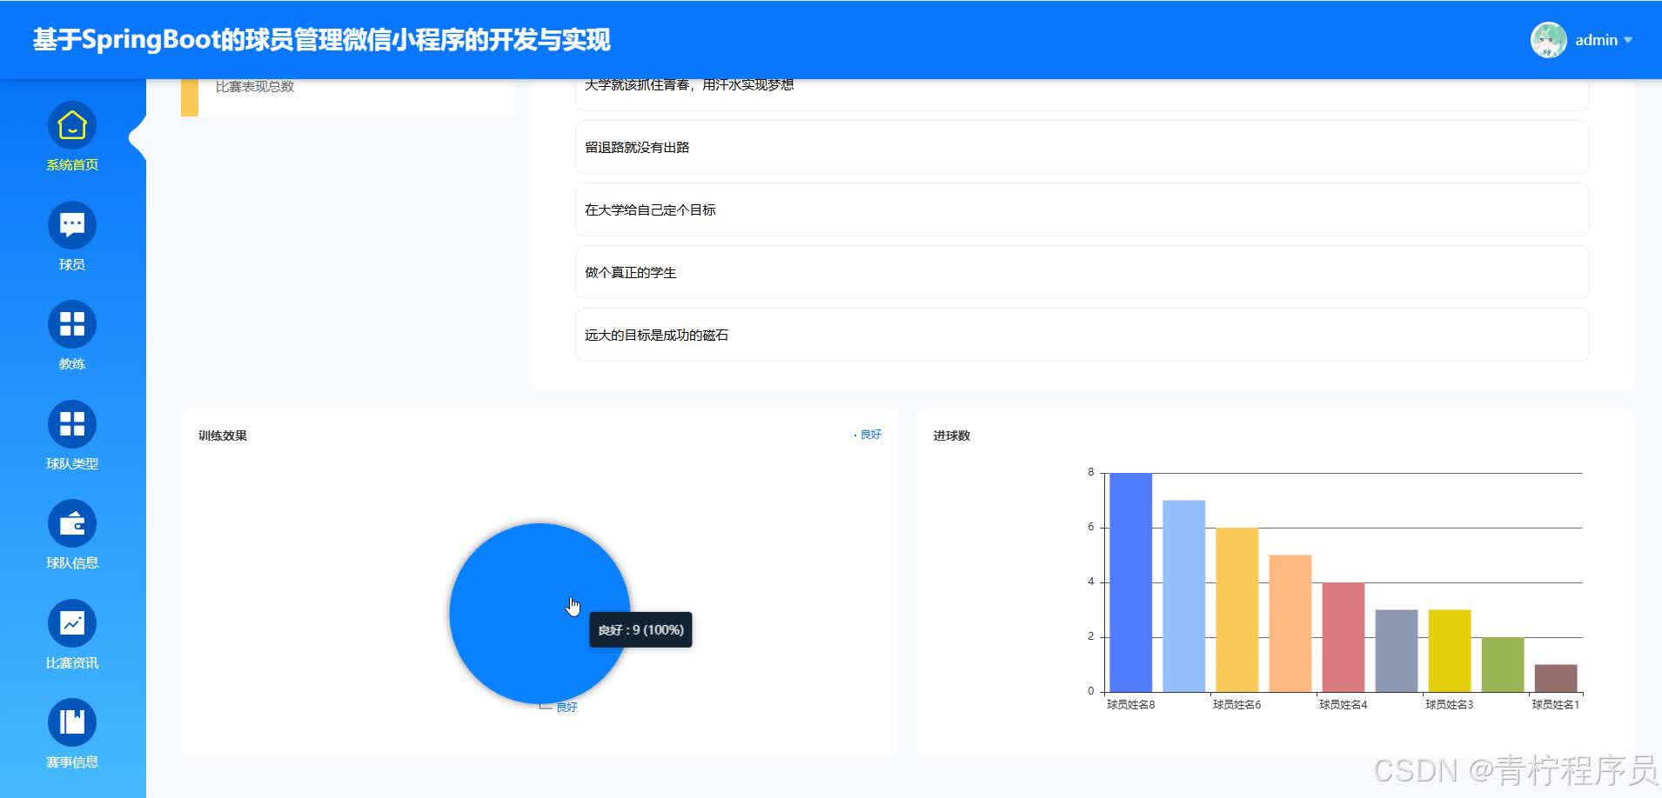
Task: Click the 比赛表现总数 statistics card
Action: click(348, 91)
